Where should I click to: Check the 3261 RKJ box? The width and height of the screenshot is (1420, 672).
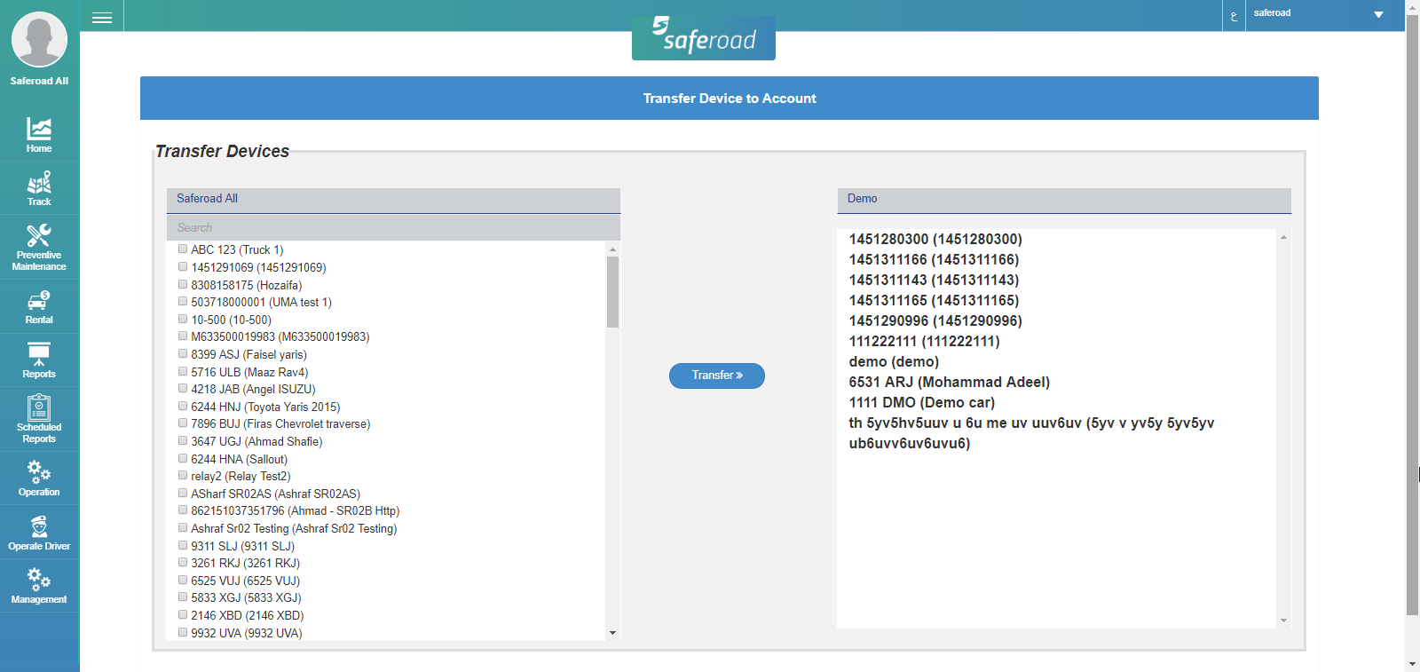(183, 562)
